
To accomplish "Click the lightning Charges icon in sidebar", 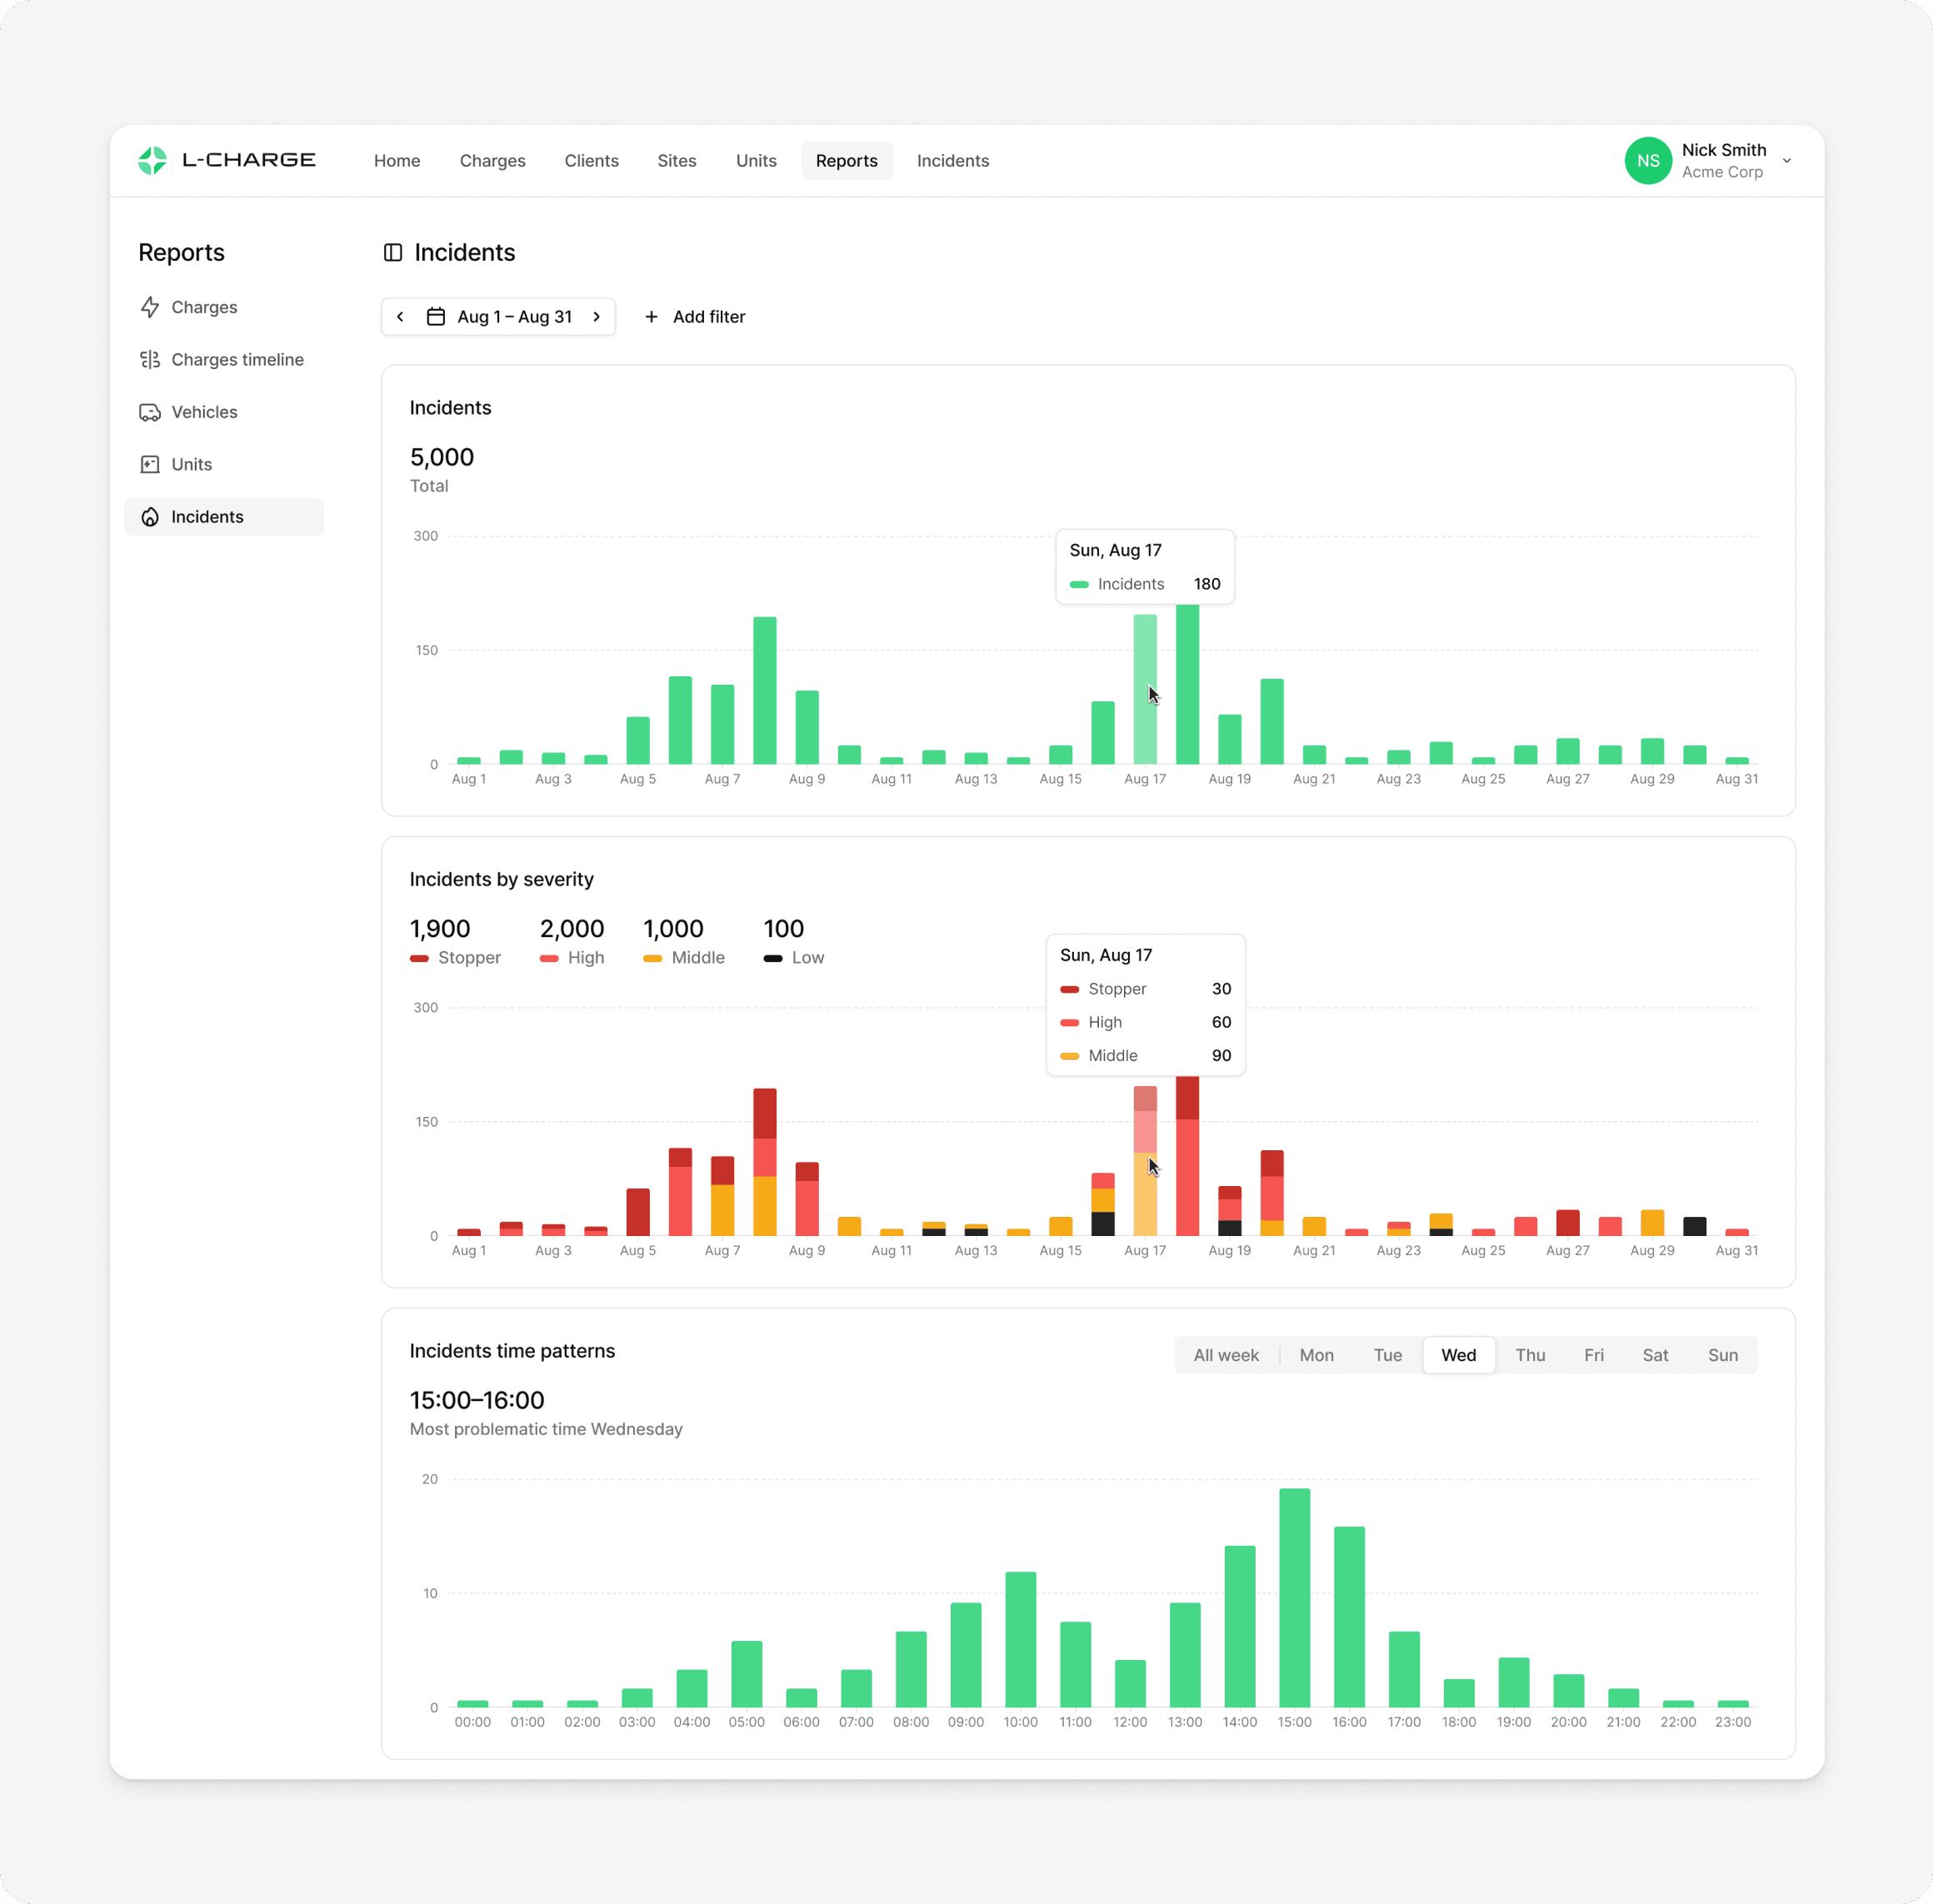I will click(150, 307).
